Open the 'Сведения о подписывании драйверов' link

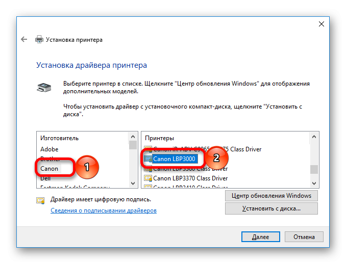103,210
